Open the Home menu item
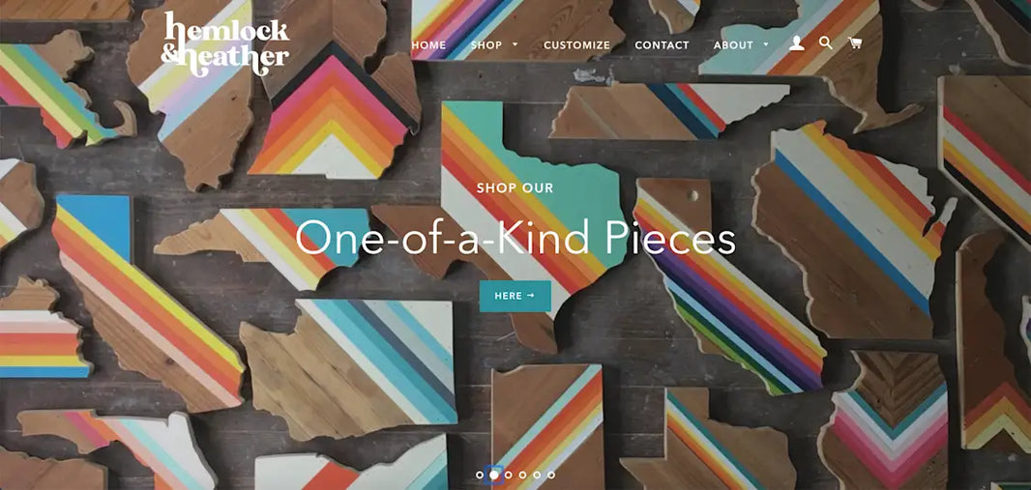The image size is (1031, 490). [428, 45]
